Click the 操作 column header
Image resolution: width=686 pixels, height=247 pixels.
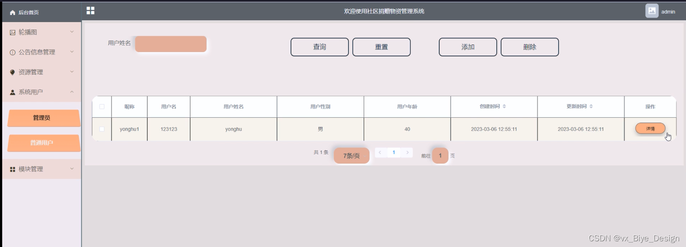tap(650, 107)
